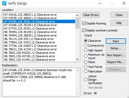Uncheck Display summary prompt

(x=84, y=30)
